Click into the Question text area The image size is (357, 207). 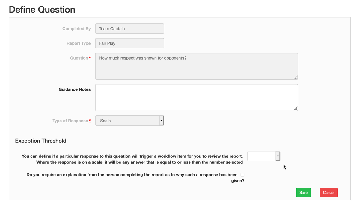[x=197, y=66]
